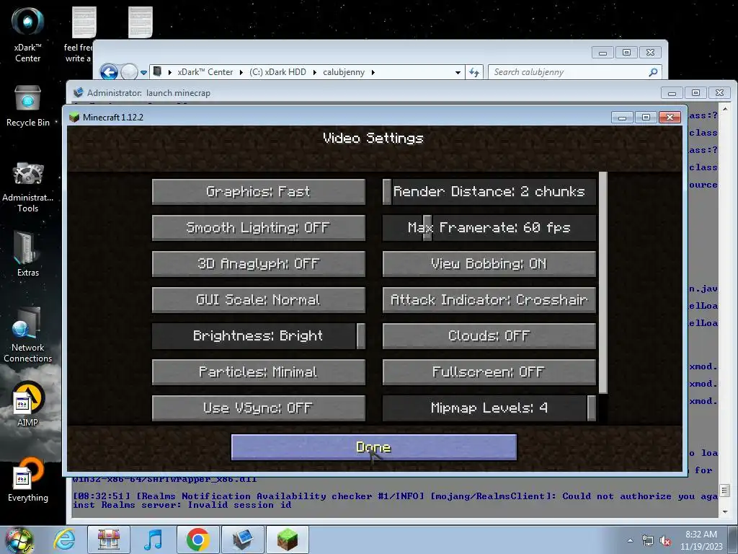Image resolution: width=738 pixels, height=554 pixels.
Task: Show hidden system tray icons
Action: tap(630, 540)
